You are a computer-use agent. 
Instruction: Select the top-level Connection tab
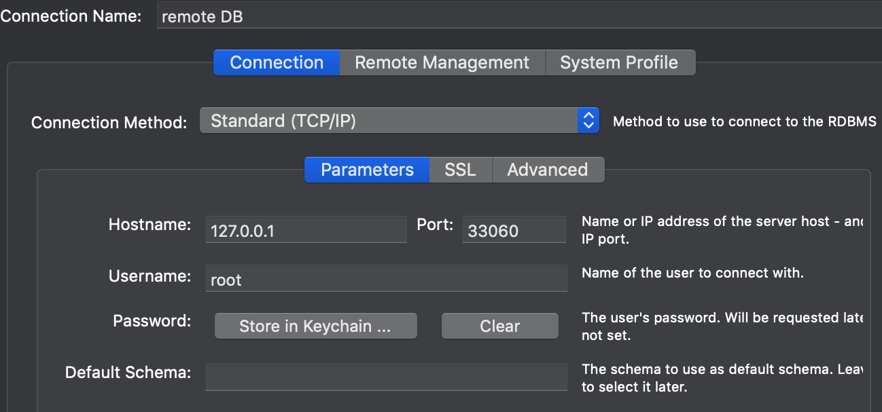277,62
